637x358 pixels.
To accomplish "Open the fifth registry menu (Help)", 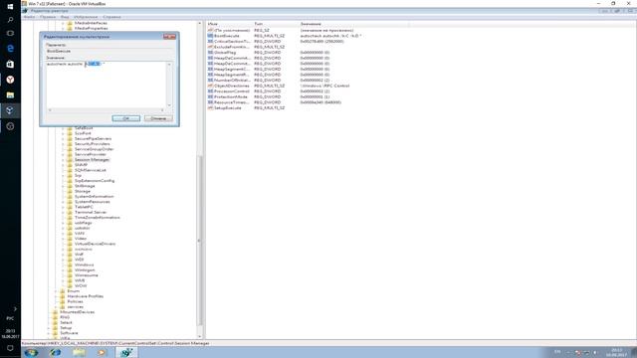I will tap(111, 17).
